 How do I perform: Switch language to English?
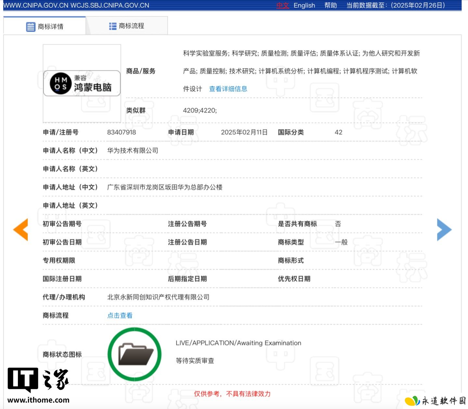pyautogui.click(x=304, y=6)
